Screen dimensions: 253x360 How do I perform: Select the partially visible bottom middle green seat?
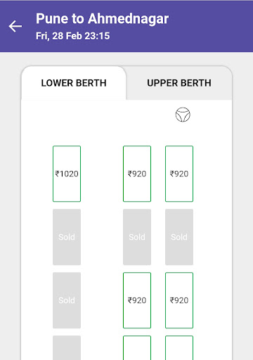coord(137,348)
